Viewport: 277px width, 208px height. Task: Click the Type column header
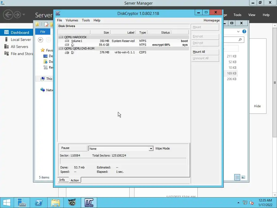[x=142, y=32]
